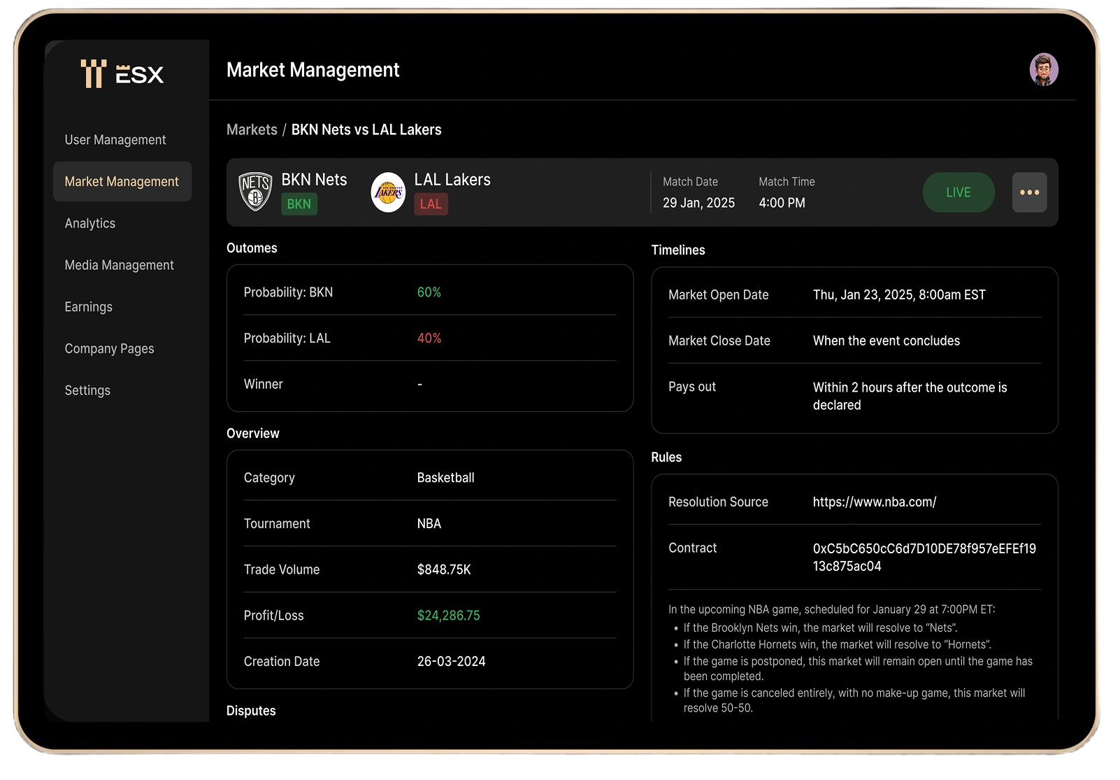Click the 40% LAL probability value
Image resolution: width=1120 pixels, height=780 pixels.
point(429,339)
